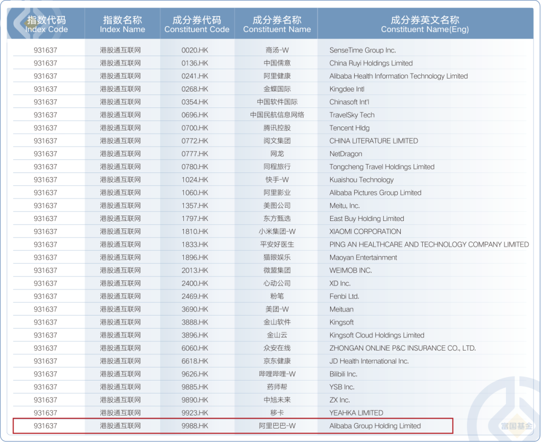Select the 2400.HK code cell
The width and height of the screenshot is (541, 442).
click(x=195, y=283)
